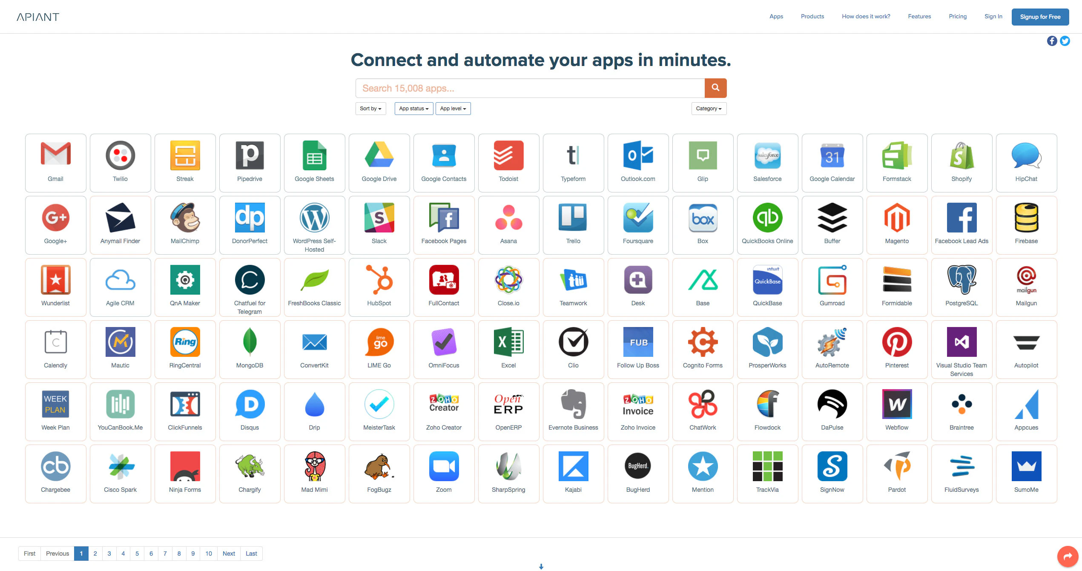Open the App status dropdown

click(413, 109)
